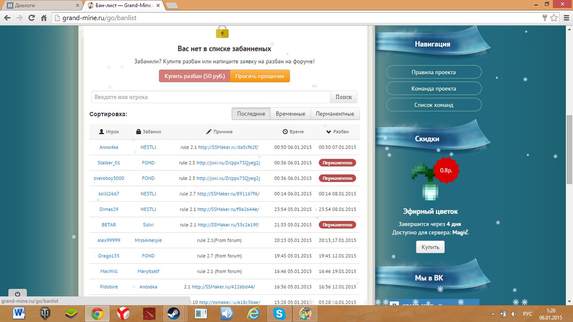Viewport: 573px width, 322px height.
Task: Click the browser forward arrow
Action: pos(19,18)
